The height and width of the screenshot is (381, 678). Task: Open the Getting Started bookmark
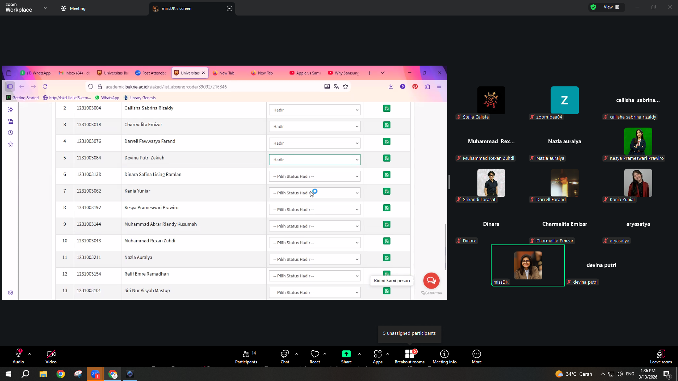tap(23, 98)
